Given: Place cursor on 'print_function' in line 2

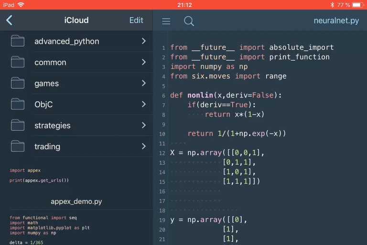Looking at the screenshot, I should click(299, 57).
